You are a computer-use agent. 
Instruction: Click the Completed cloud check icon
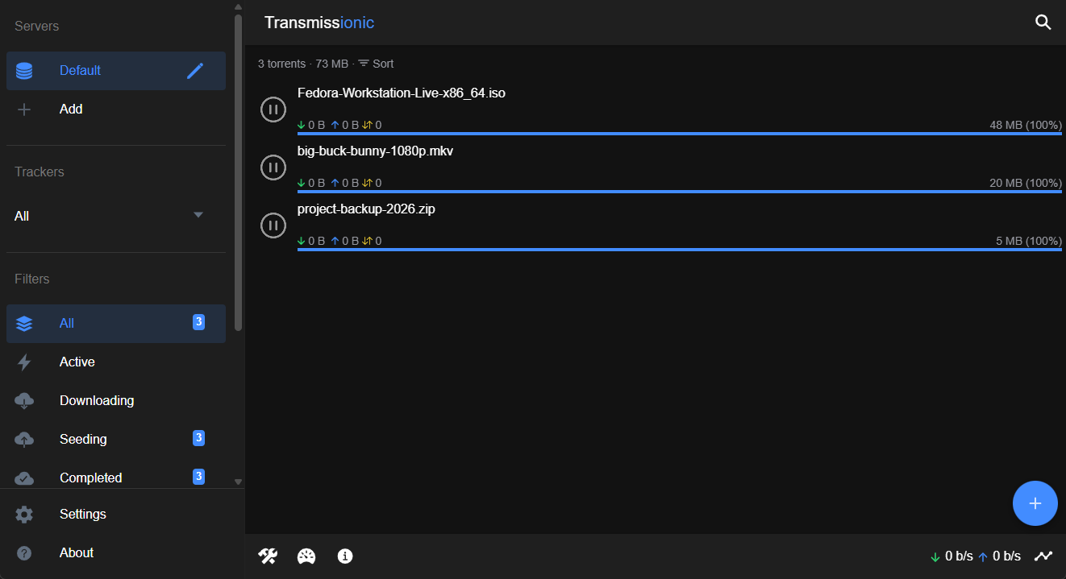(x=24, y=478)
